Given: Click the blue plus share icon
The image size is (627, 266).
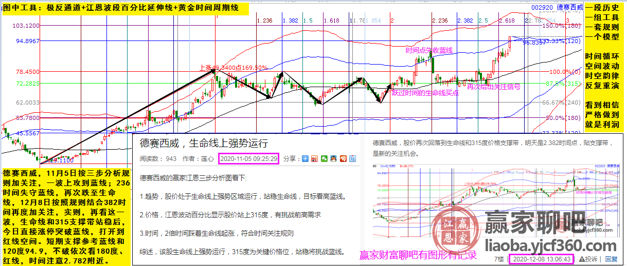Looking at the screenshot, I should pos(305,159).
